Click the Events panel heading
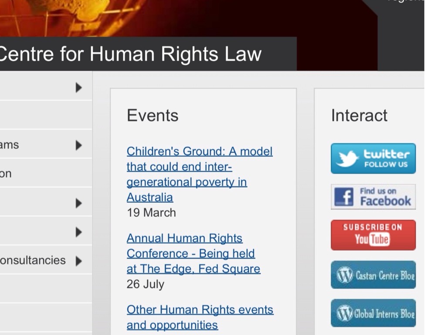The image size is (446, 335). (152, 116)
